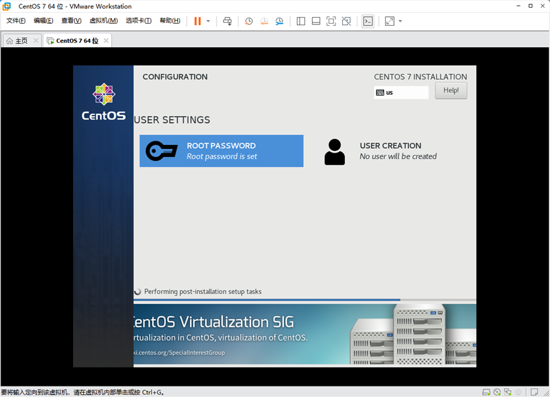Viewport: 550px width, 397px height.
Task: Minimize the VMware Workstation window
Action: coord(519,6)
